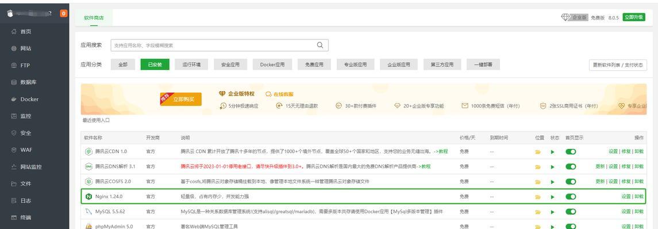Click the 企业版 diamond badge at top

click(574, 18)
